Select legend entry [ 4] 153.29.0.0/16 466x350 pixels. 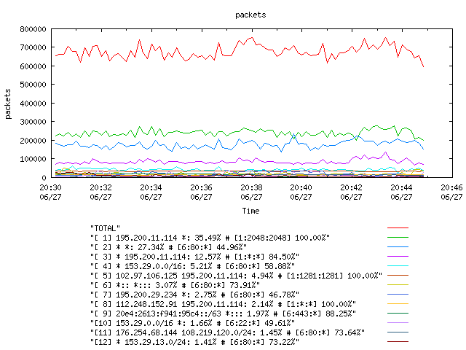pyautogui.click(x=192, y=266)
